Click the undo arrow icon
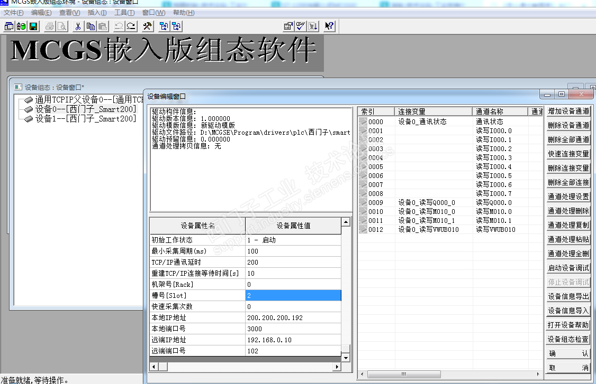The width and height of the screenshot is (596, 384). coord(119,26)
